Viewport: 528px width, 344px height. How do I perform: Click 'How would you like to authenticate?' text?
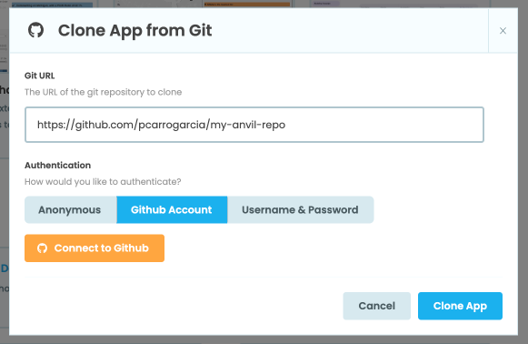pos(103,182)
